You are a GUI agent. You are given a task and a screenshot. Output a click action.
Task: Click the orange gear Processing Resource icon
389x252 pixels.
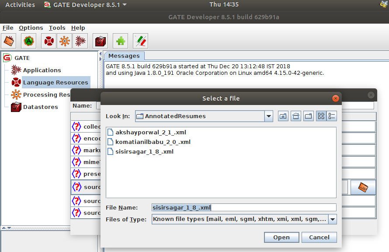(x=65, y=41)
